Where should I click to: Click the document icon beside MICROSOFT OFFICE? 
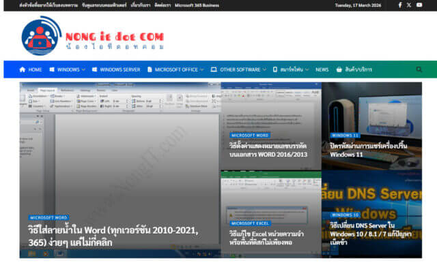[150, 69]
